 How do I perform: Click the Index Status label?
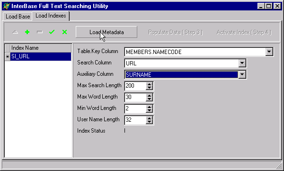(91, 131)
